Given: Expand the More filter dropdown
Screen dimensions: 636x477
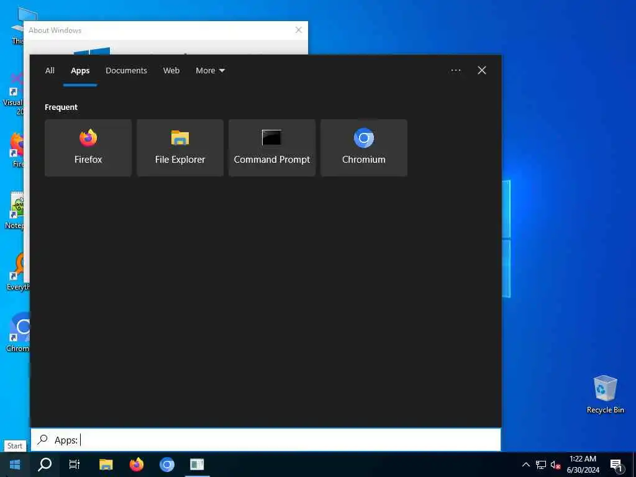Looking at the screenshot, I should 210,71.
